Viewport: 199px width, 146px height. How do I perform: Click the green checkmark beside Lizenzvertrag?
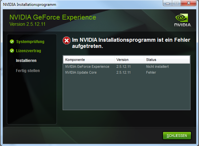(x=12, y=51)
